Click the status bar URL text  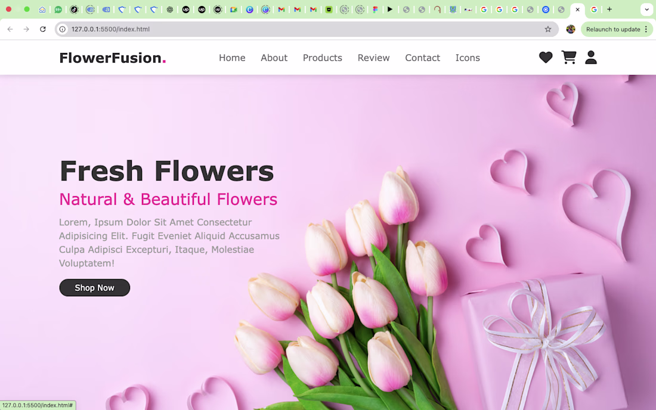tap(38, 405)
